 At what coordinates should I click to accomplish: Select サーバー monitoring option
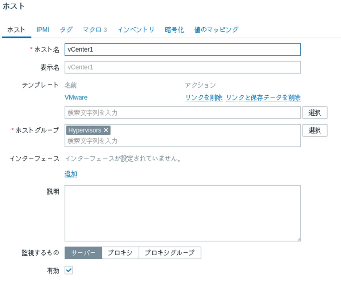83,253
